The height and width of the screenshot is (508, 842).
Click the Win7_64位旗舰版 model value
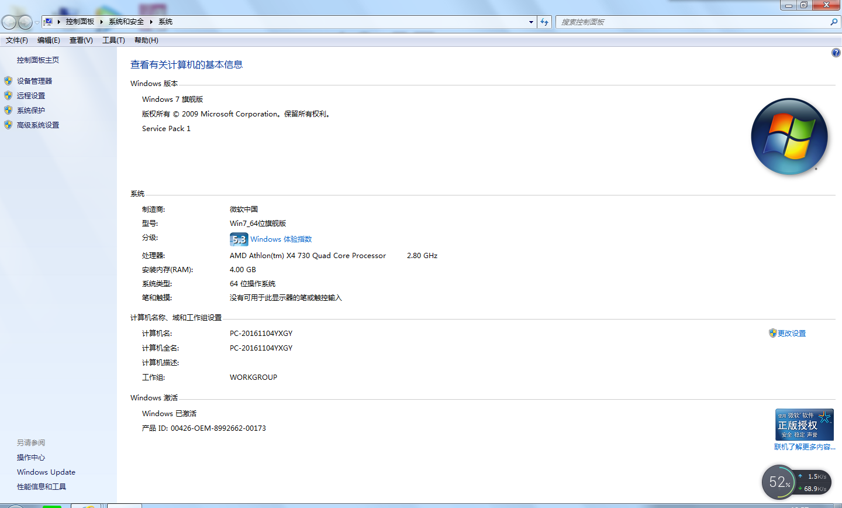(258, 224)
